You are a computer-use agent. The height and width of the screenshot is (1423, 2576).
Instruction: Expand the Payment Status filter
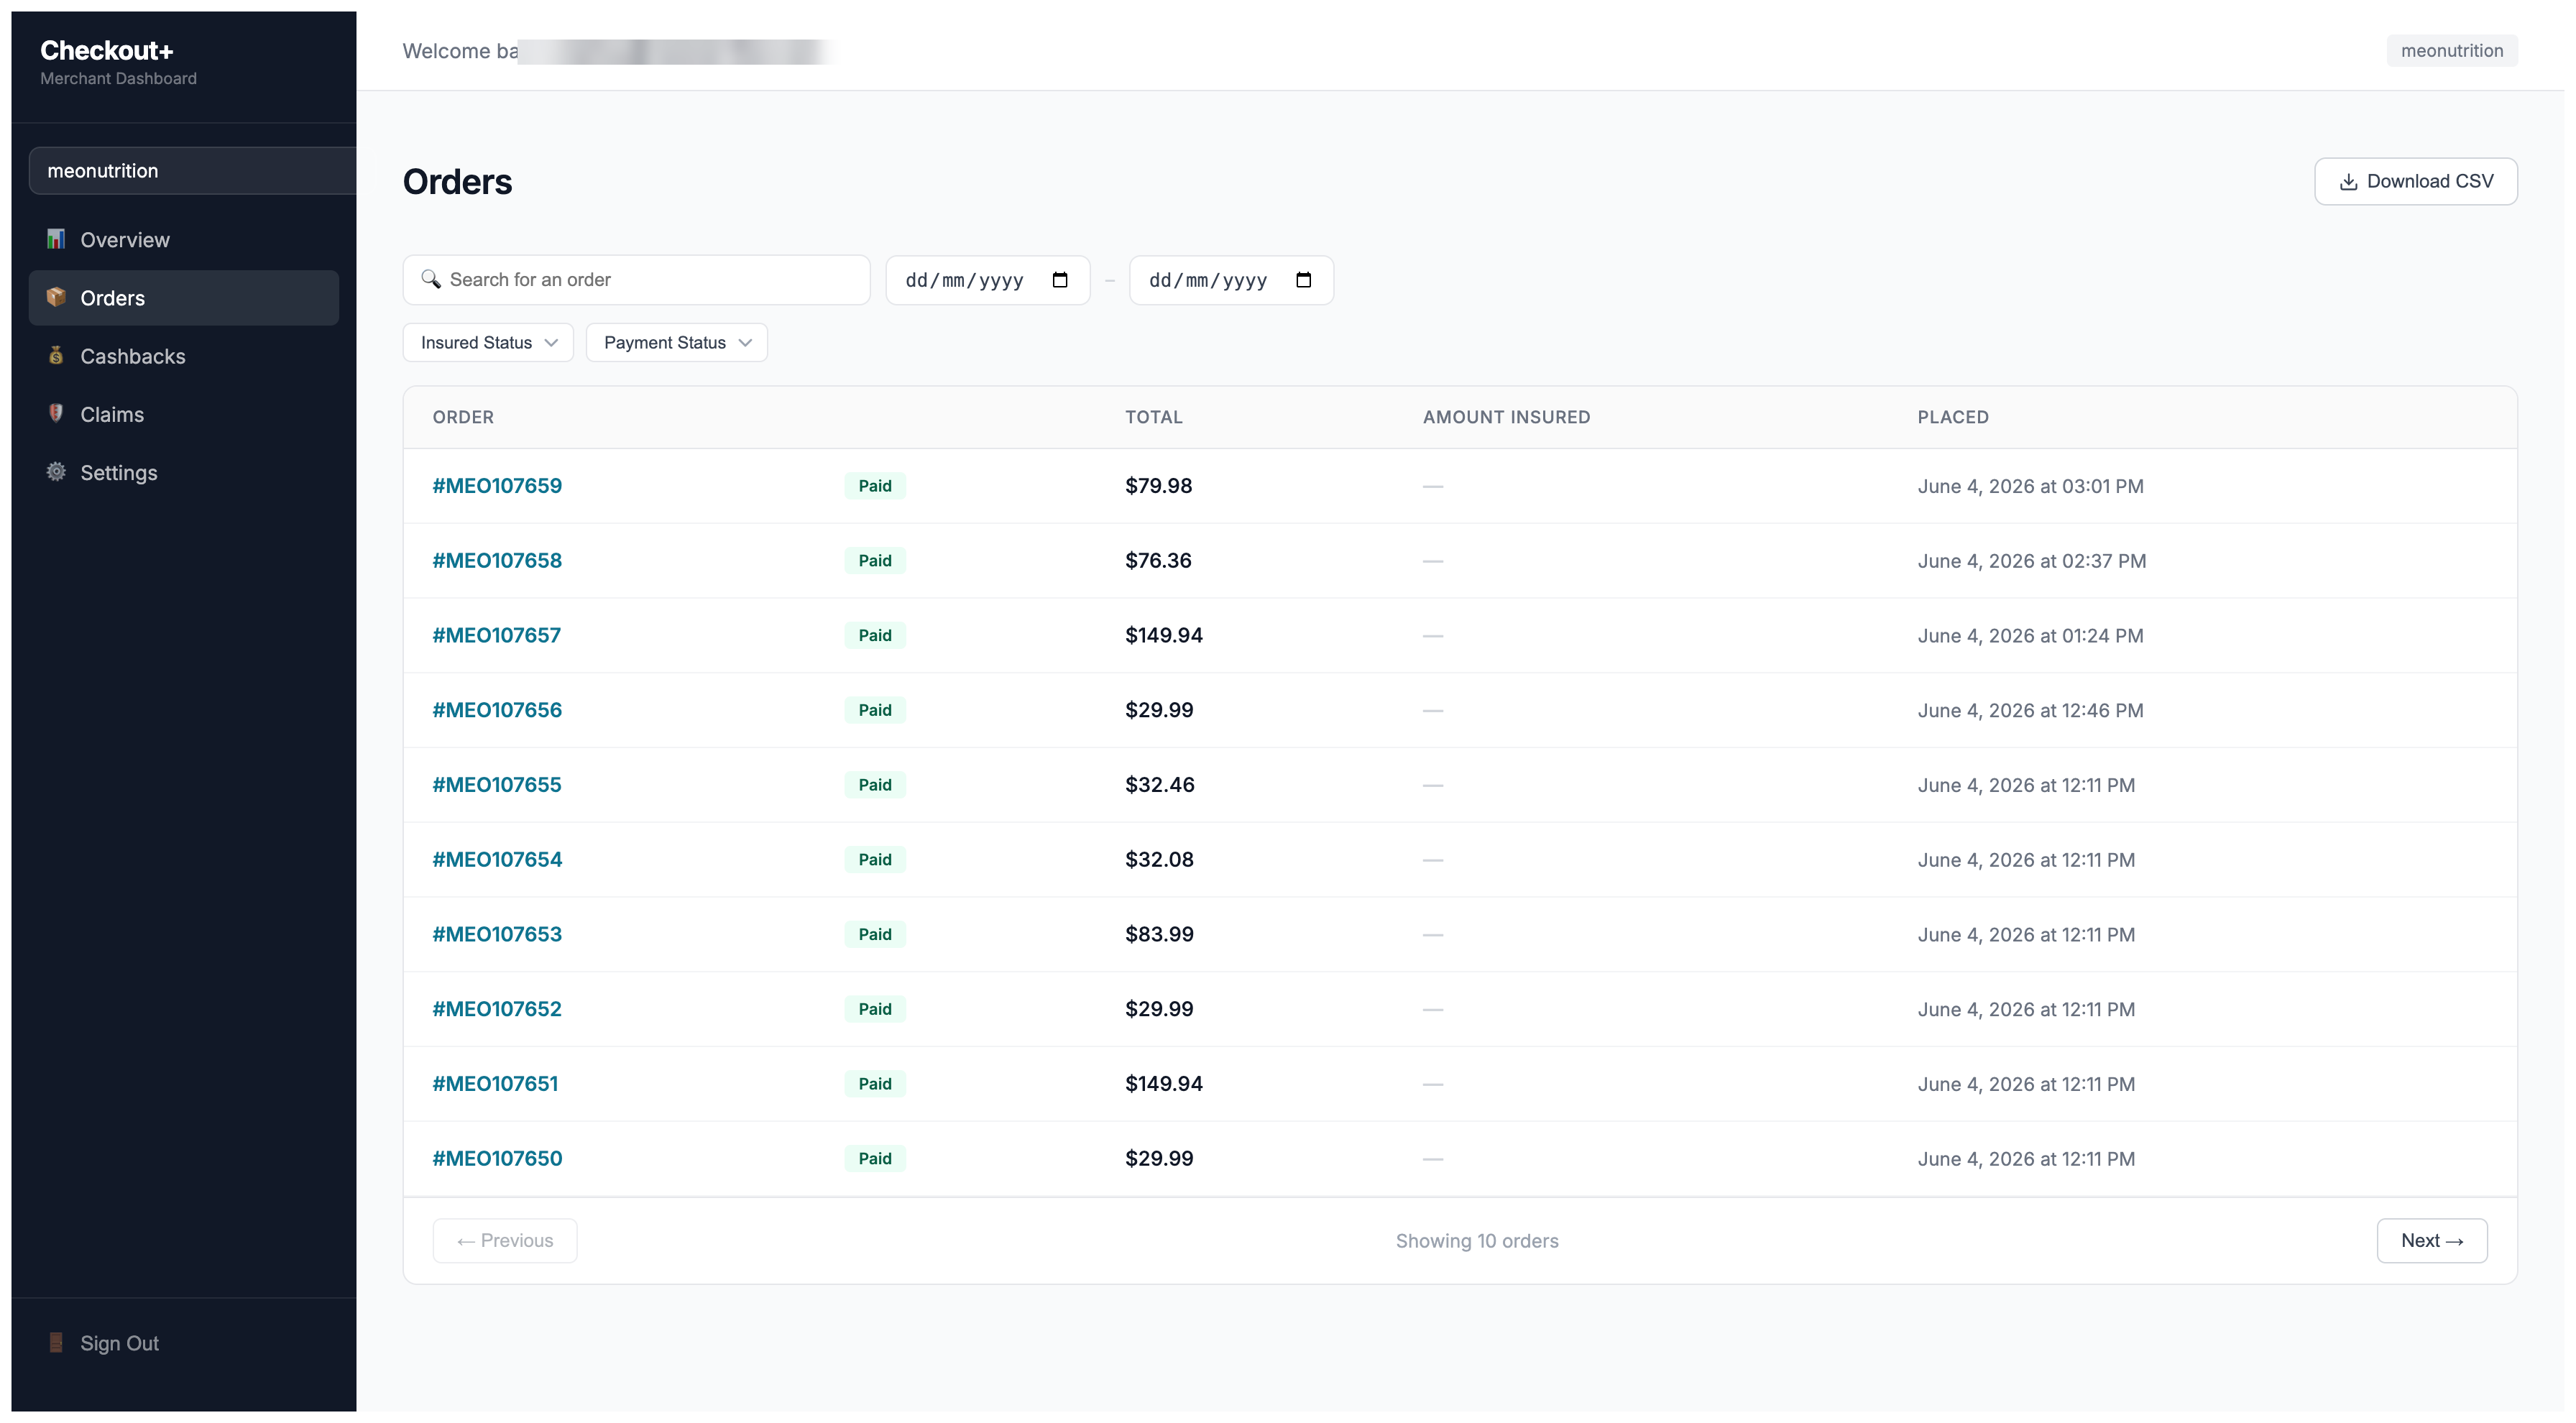tap(676, 342)
